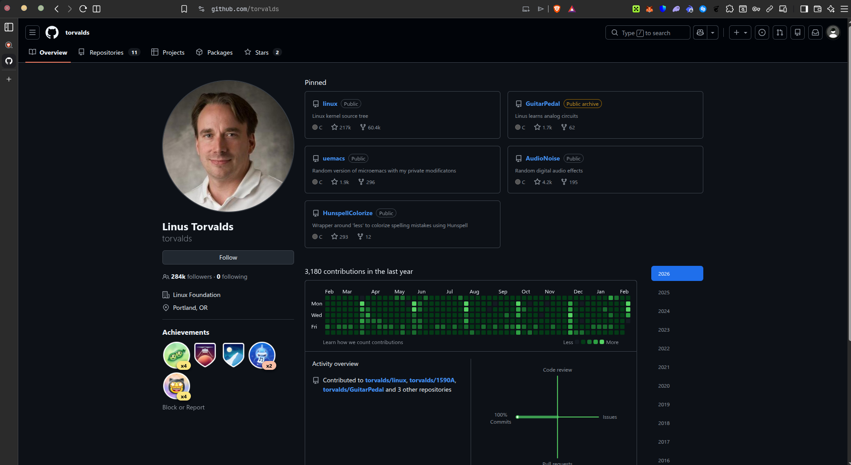Open Brave Shields in the address bar

[557, 8]
